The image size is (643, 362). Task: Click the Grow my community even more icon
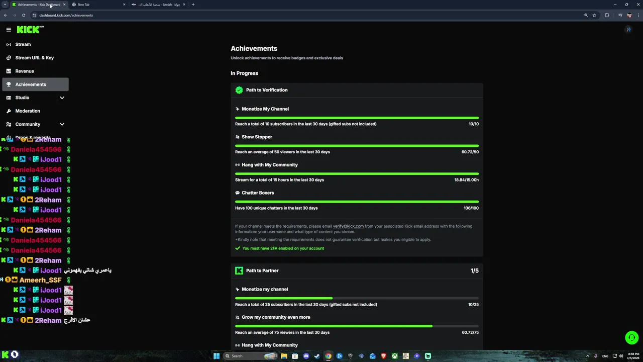point(238,317)
